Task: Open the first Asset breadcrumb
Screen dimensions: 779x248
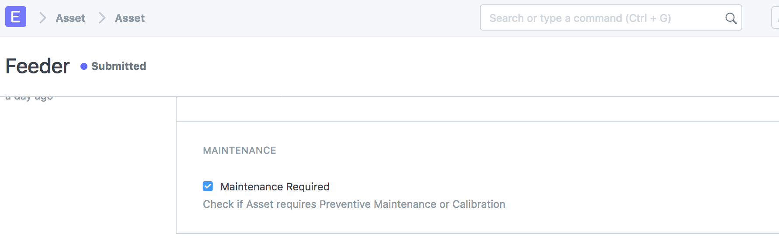Action: coord(70,18)
